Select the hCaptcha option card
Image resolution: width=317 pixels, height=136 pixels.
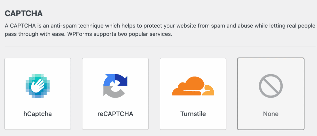(x=37, y=94)
